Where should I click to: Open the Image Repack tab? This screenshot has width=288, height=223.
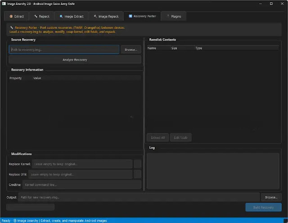pos(106,16)
